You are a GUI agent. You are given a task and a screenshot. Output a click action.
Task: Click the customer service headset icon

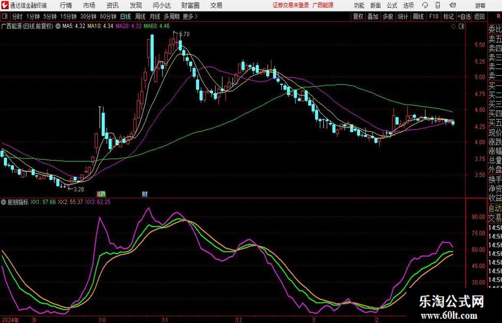click(x=425, y=5)
